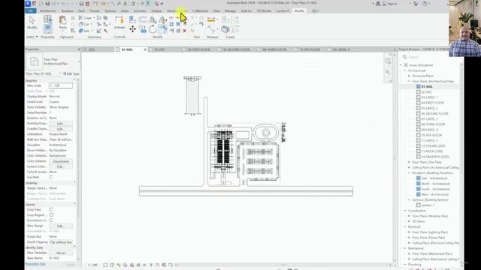Viewport: 481px width, 270px height.
Task: Click the View Scale input field
Action: (61, 85)
